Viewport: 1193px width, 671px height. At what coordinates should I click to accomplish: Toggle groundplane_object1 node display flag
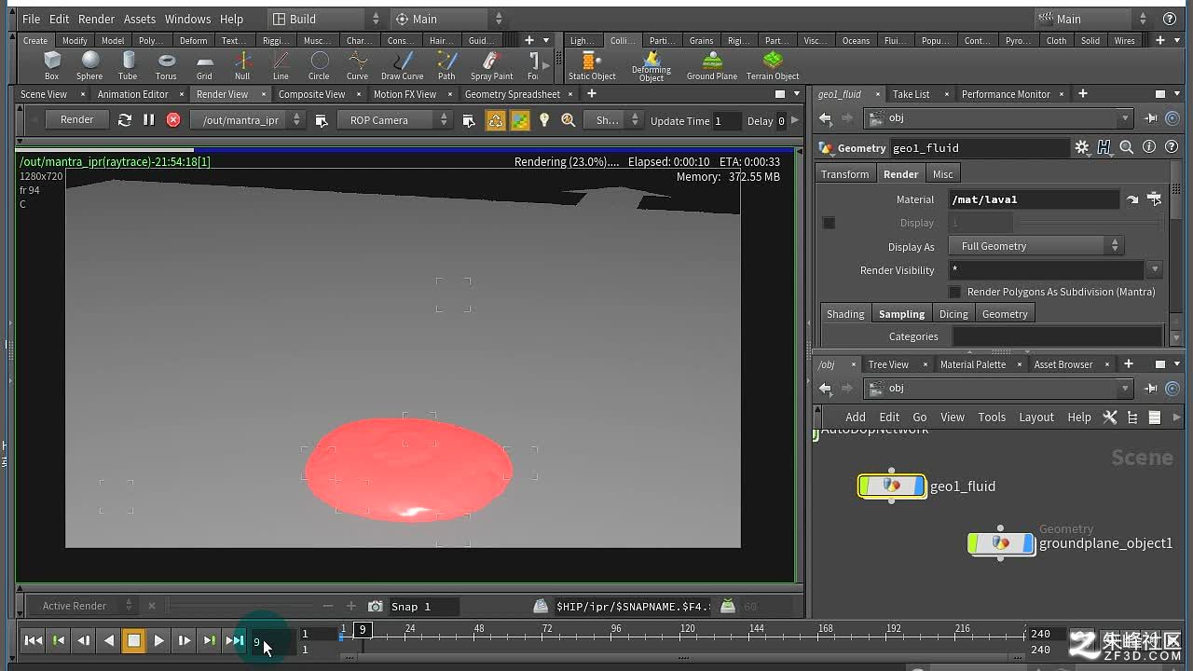[1030, 543]
